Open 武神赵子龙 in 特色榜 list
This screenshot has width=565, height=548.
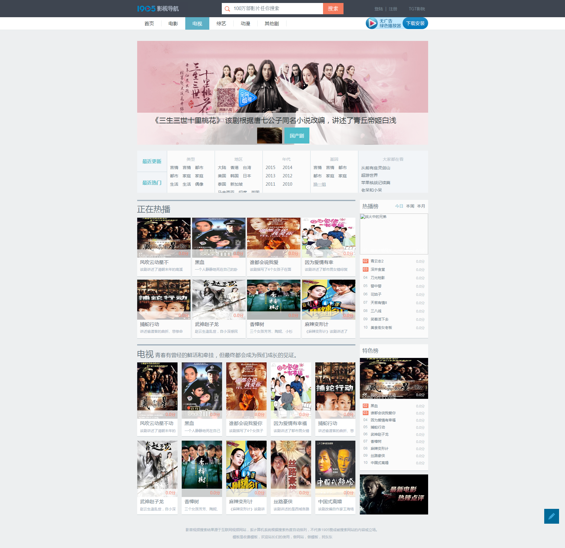point(380,434)
